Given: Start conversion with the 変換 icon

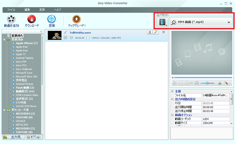Looking at the screenshot, I should [52, 19].
